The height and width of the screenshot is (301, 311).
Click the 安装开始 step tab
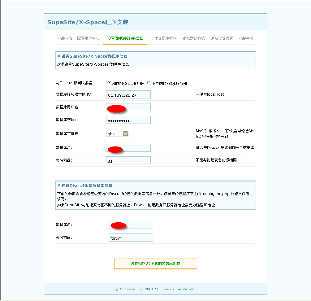[65, 38]
